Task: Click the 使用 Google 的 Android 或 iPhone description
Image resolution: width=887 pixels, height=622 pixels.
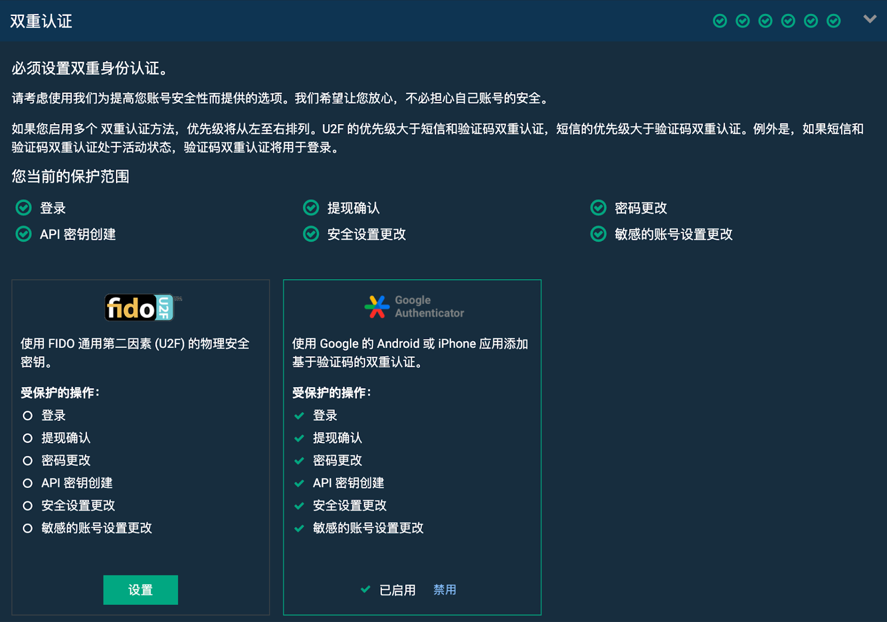Action: 410,353
